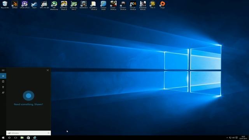Screen dimensions: 249x140
Task: Launch File Explorer from the taskbar
Action: pyautogui.click(x=22, y=138)
